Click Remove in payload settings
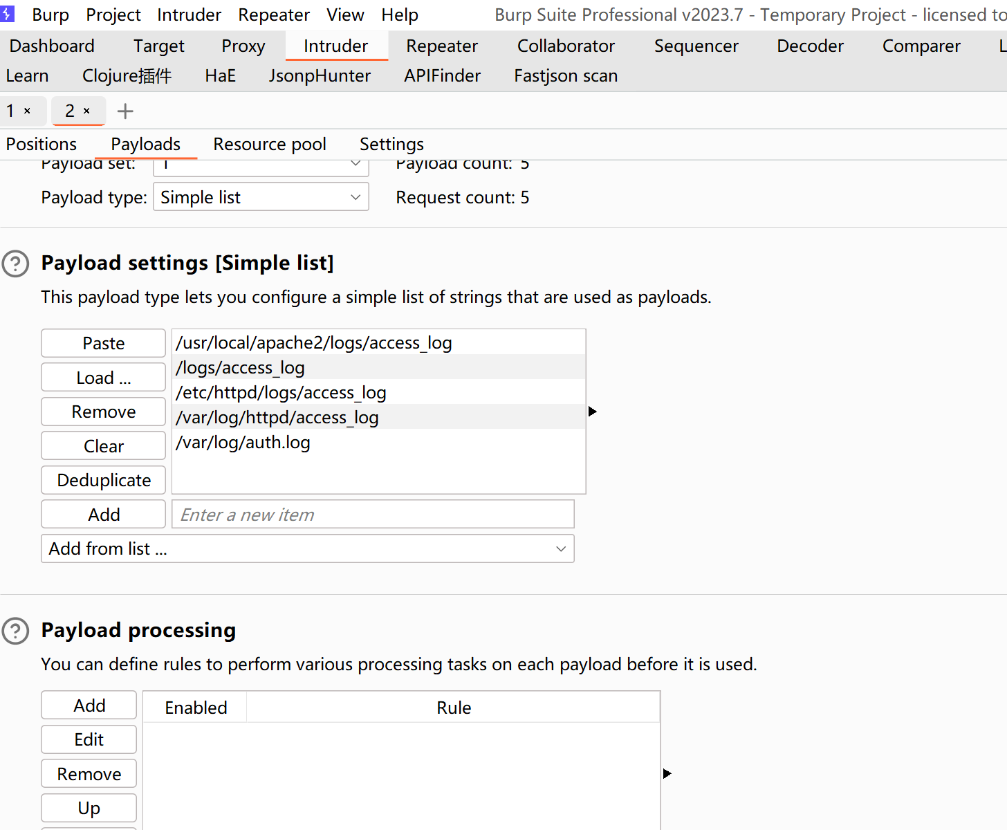1007x830 pixels. (103, 412)
